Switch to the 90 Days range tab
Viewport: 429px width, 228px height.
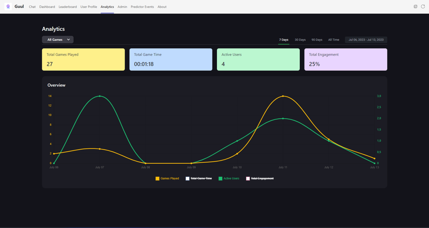click(317, 40)
